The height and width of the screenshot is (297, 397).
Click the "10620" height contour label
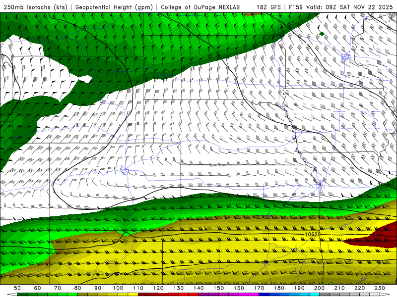click(x=313, y=234)
